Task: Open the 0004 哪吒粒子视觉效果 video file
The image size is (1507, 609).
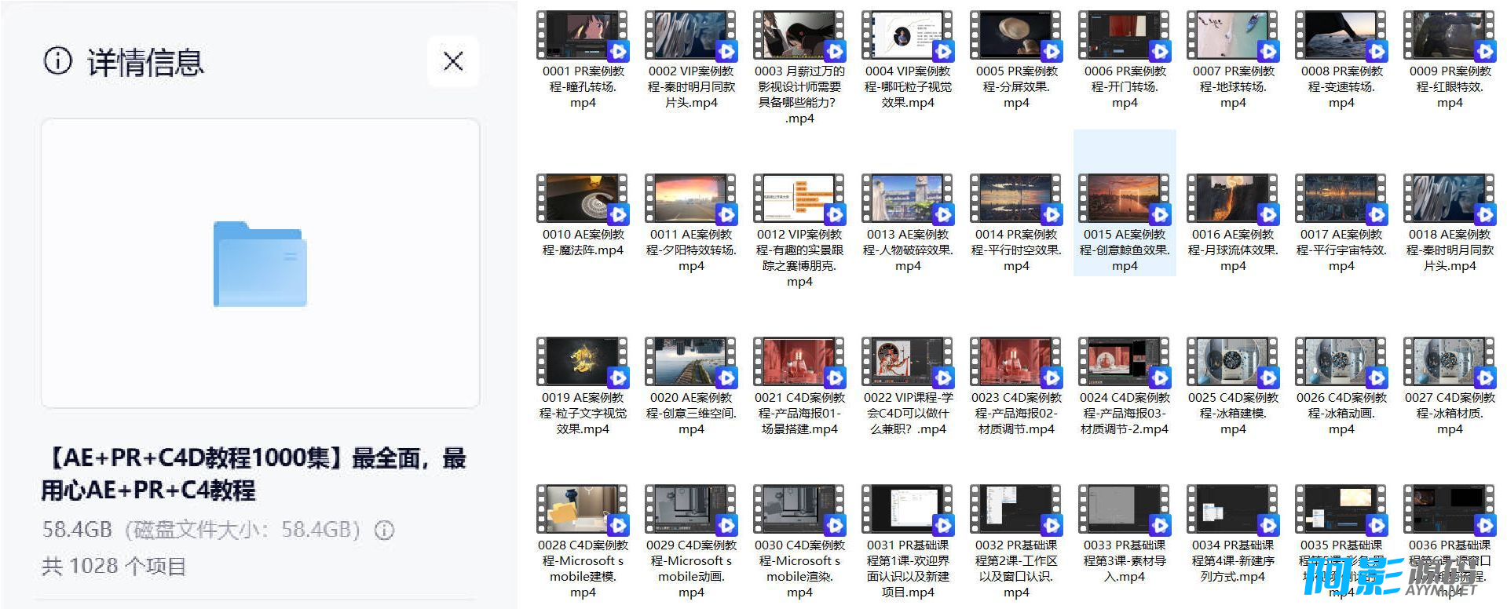Action: tap(907, 36)
